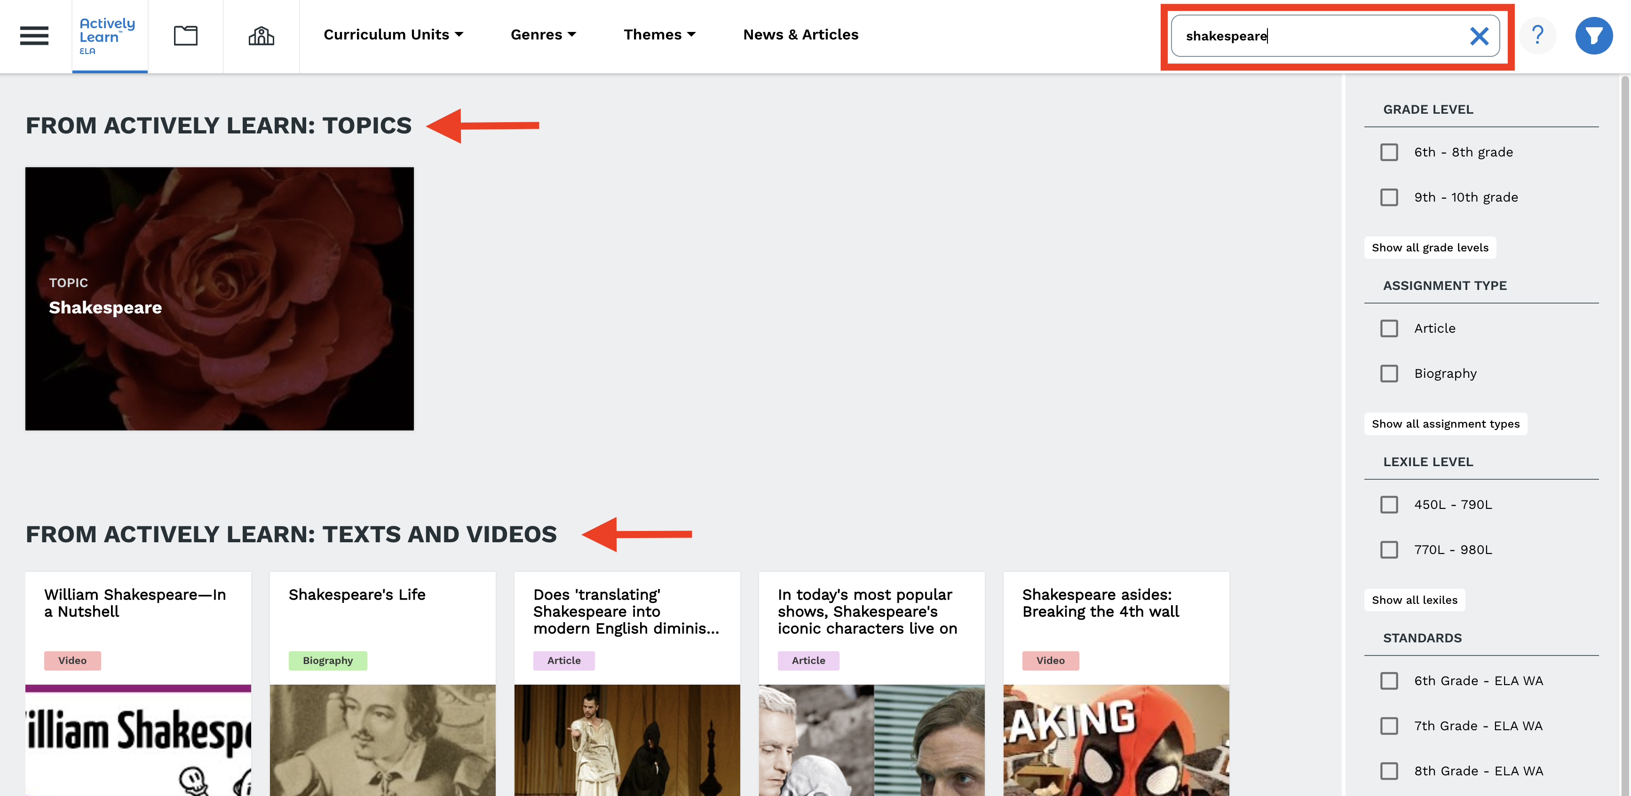The image size is (1631, 796).
Task: Check the 450L - 790L lexile filter
Action: pyautogui.click(x=1389, y=504)
